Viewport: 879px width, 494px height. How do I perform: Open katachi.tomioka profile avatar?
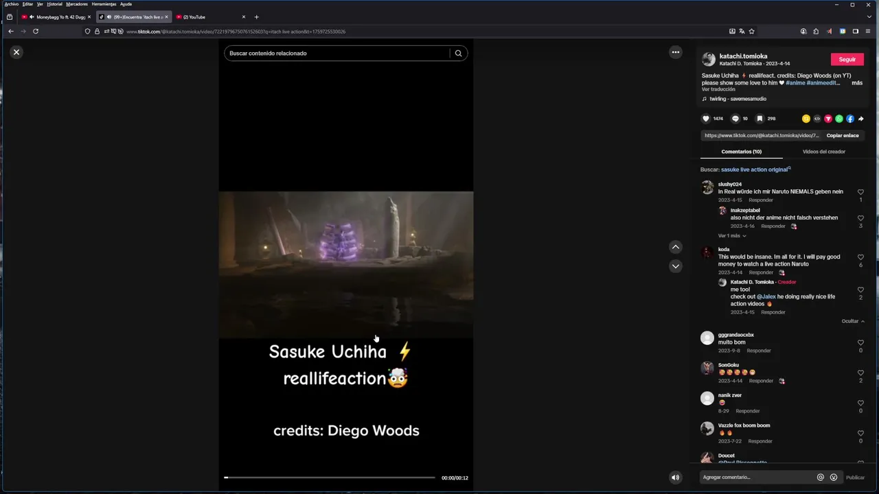(x=709, y=60)
